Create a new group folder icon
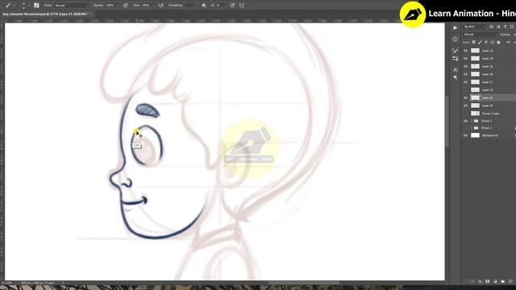Viewport: 516px width, 290px height. point(502,282)
